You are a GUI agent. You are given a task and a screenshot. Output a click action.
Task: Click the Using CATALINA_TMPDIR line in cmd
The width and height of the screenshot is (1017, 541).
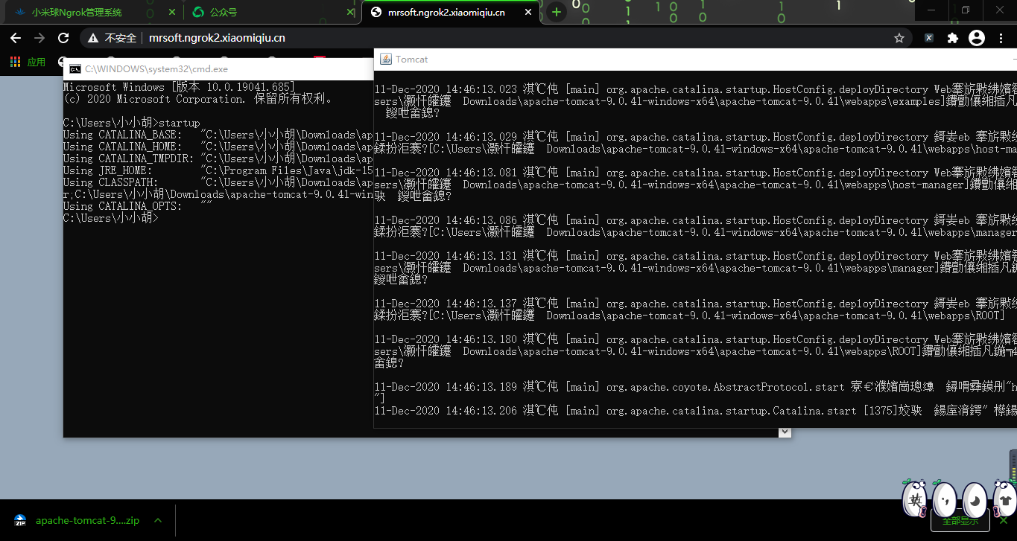(x=218, y=159)
